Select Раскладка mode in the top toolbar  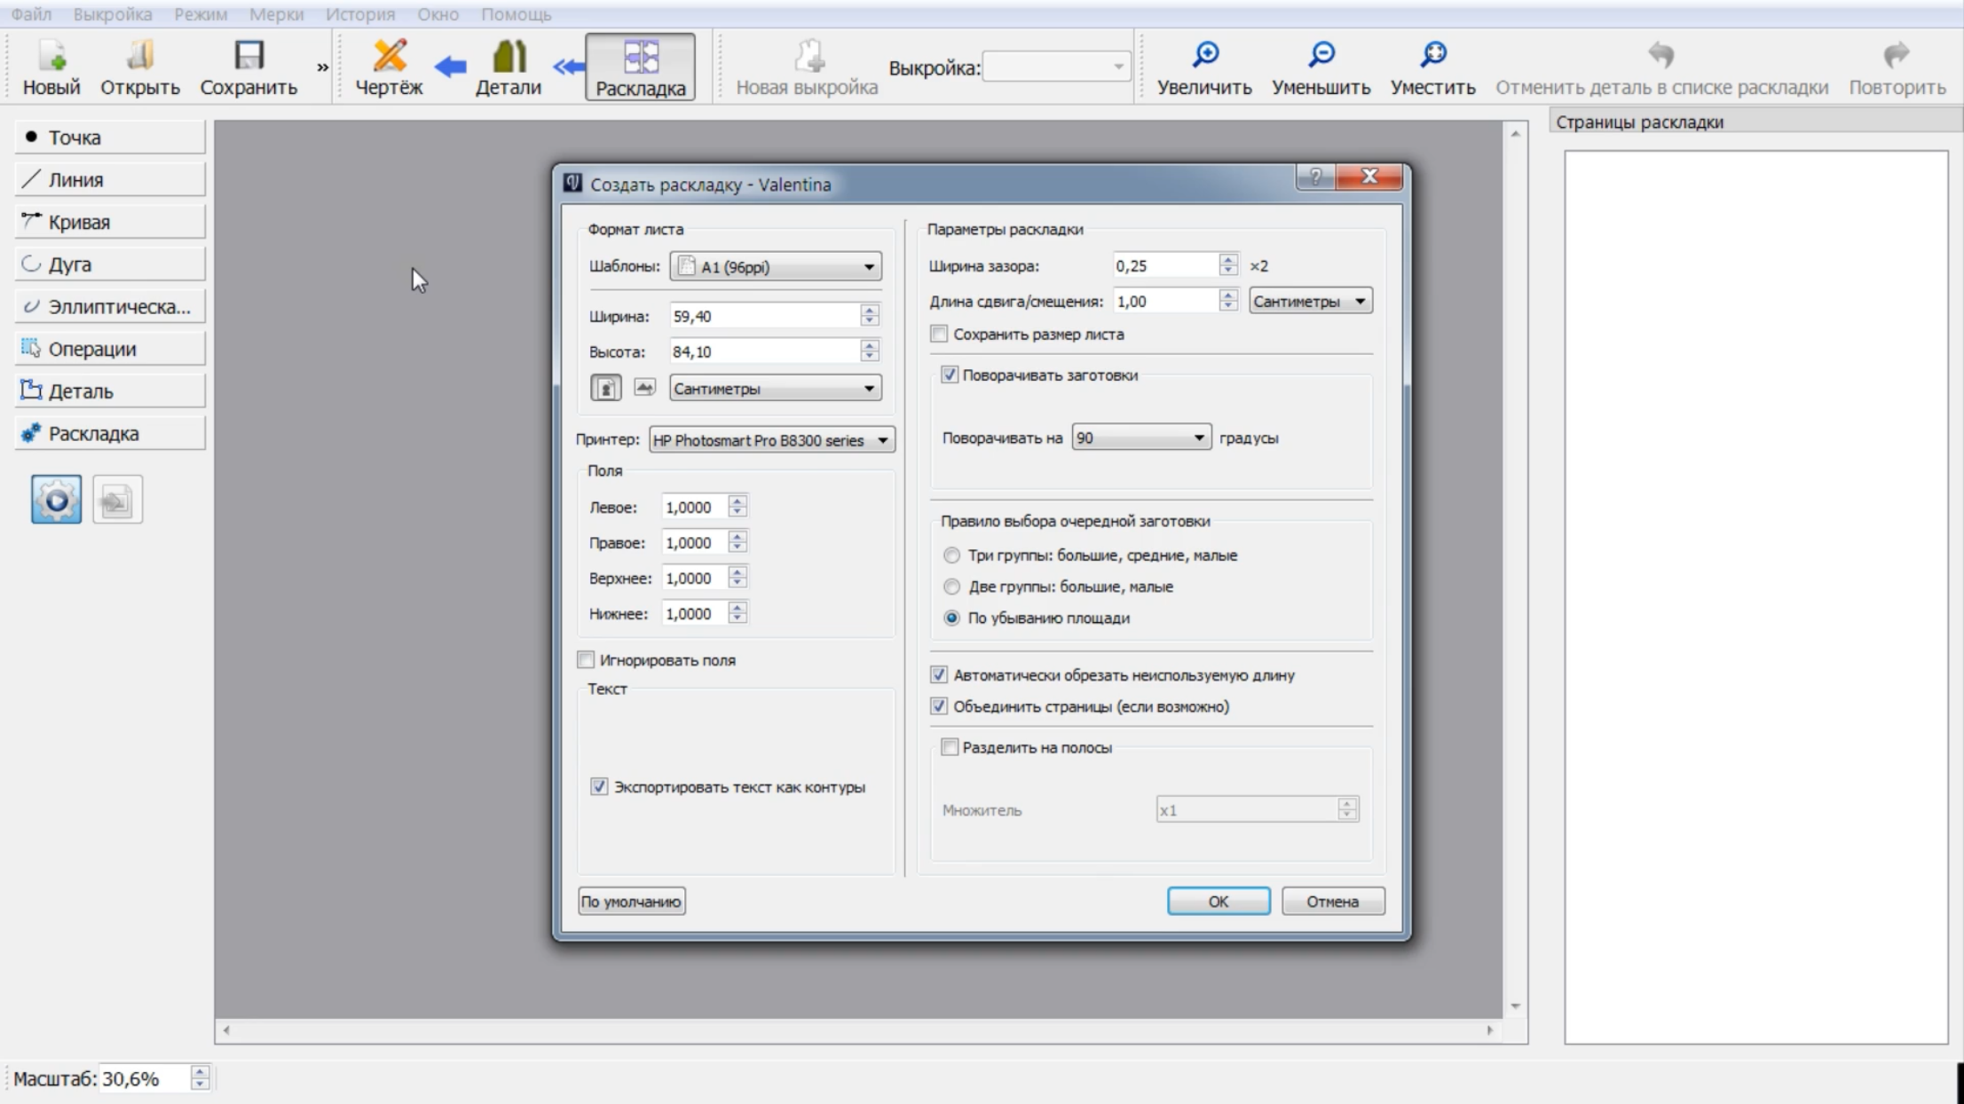[640, 67]
